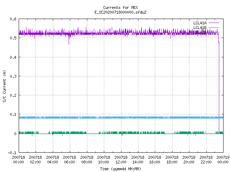Screen dimensions: 230x172
Task: Select the LCL42B legend label
Action: (x=200, y=32)
